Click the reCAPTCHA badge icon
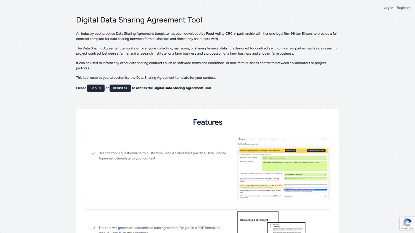Screen dimensions: 415x233 [x=407, y=223]
